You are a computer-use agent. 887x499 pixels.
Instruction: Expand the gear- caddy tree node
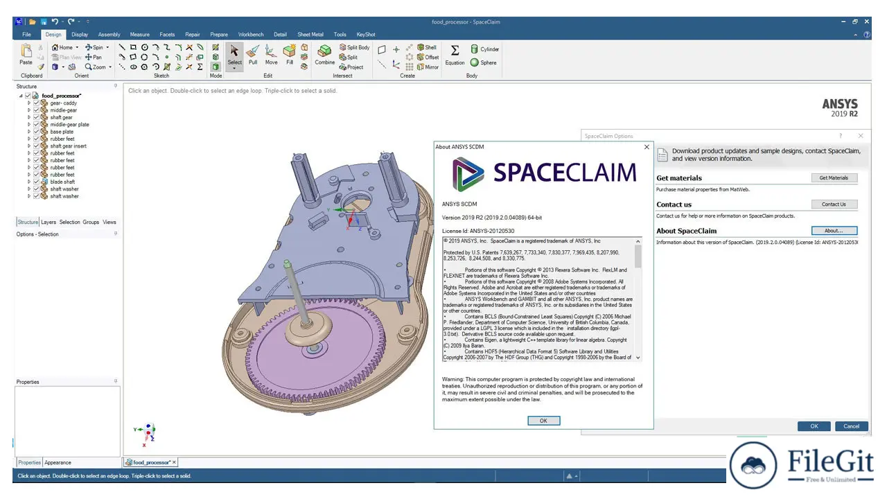point(29,103)
